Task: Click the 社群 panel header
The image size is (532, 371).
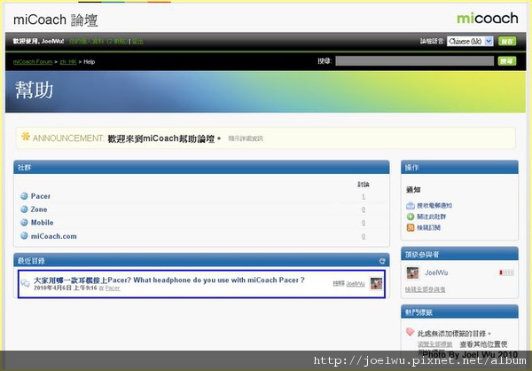Action: 201,167
